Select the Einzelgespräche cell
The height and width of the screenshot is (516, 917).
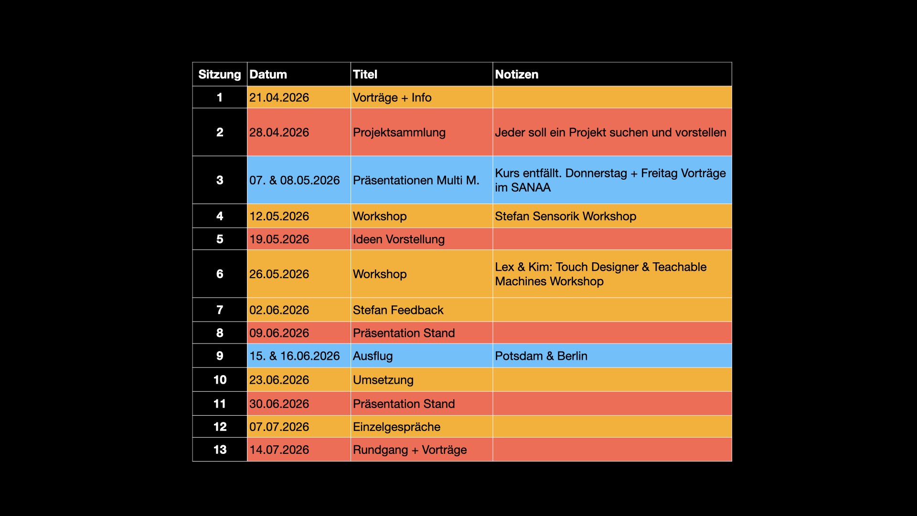click(x=422, y=426)
